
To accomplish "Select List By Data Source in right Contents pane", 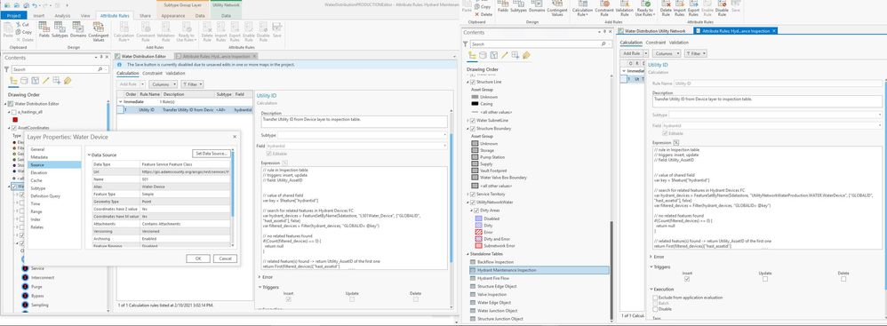I will [x=483, y=55].
